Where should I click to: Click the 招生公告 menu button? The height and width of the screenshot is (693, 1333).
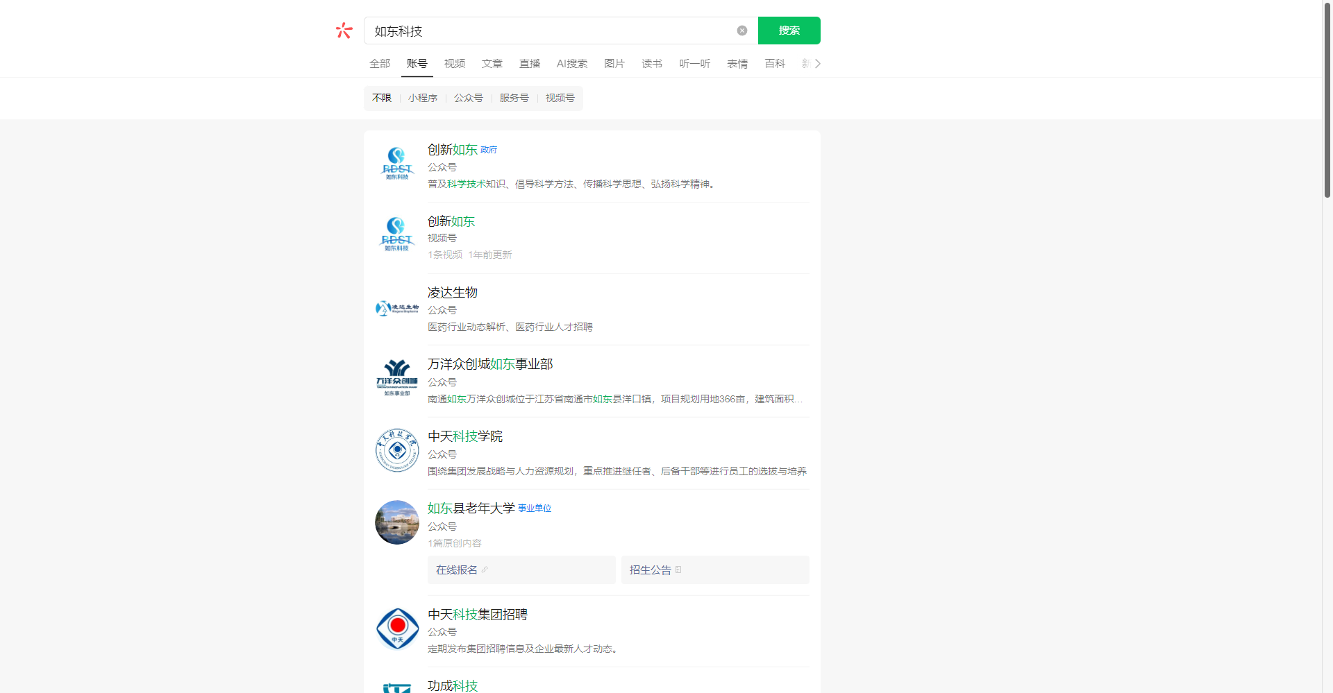click(x=715, y=570)
